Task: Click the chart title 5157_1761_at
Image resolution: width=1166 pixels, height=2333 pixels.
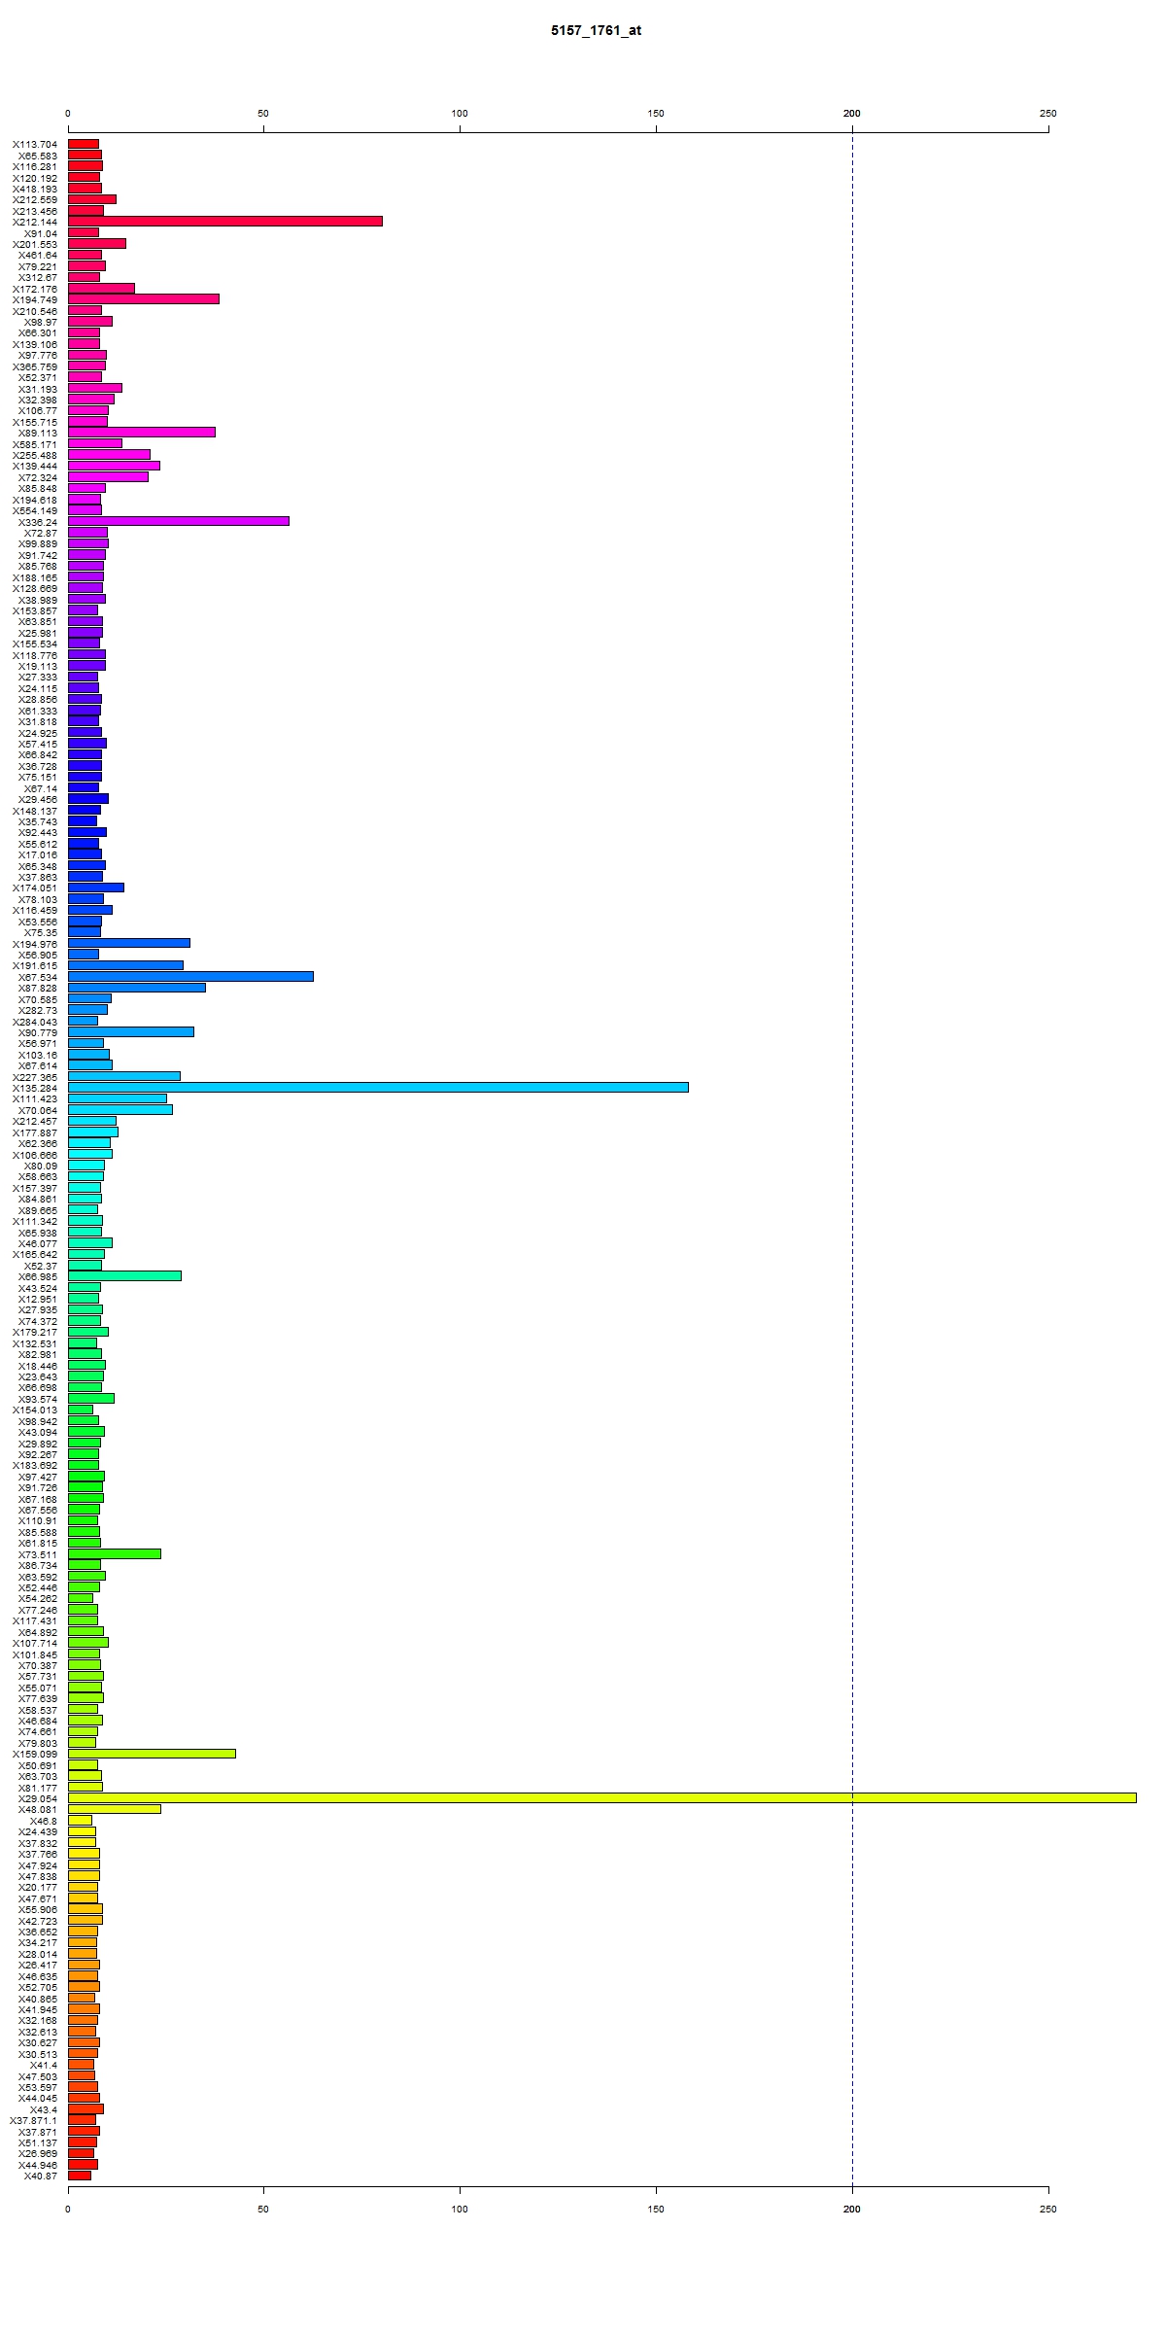Action: click(596, 30)
